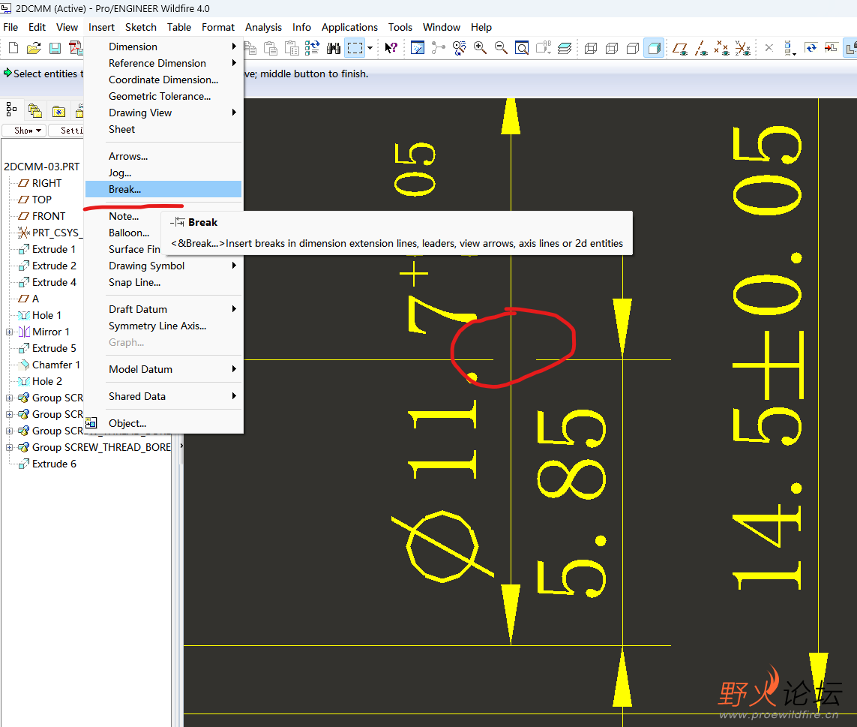Save the drawing using the floppy disk icon

coord(55,48)
